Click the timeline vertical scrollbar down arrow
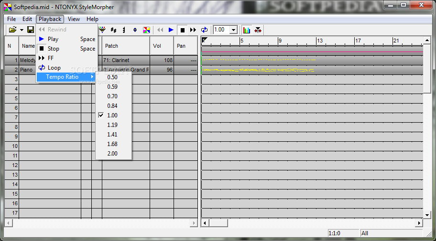The height and width of the screenshot is (241, 436). point(427,214)
